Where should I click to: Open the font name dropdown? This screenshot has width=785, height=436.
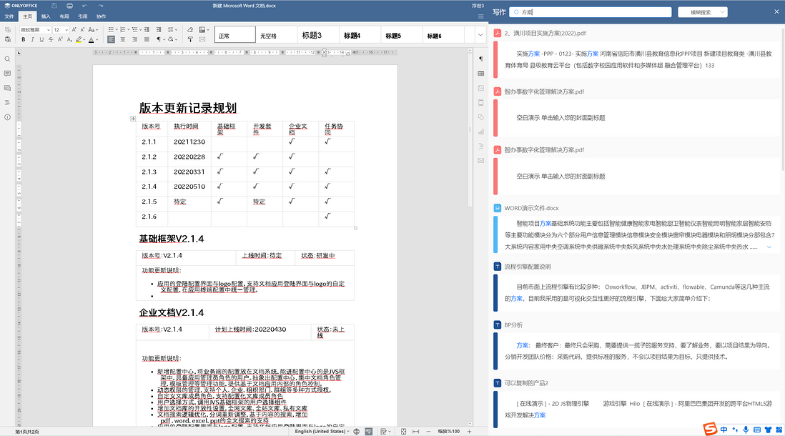coord(48,30)
